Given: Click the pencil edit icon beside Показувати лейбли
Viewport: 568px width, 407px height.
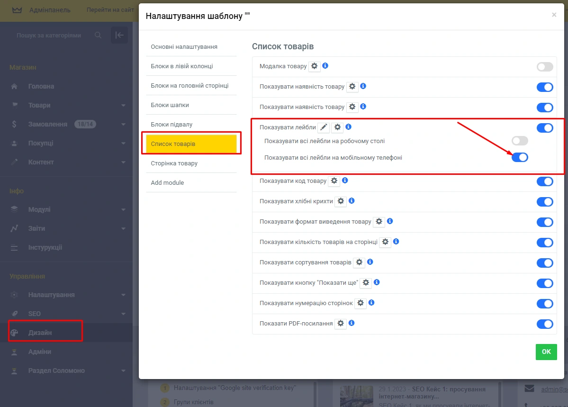Looking at the screenshot, I should point(324,127).
